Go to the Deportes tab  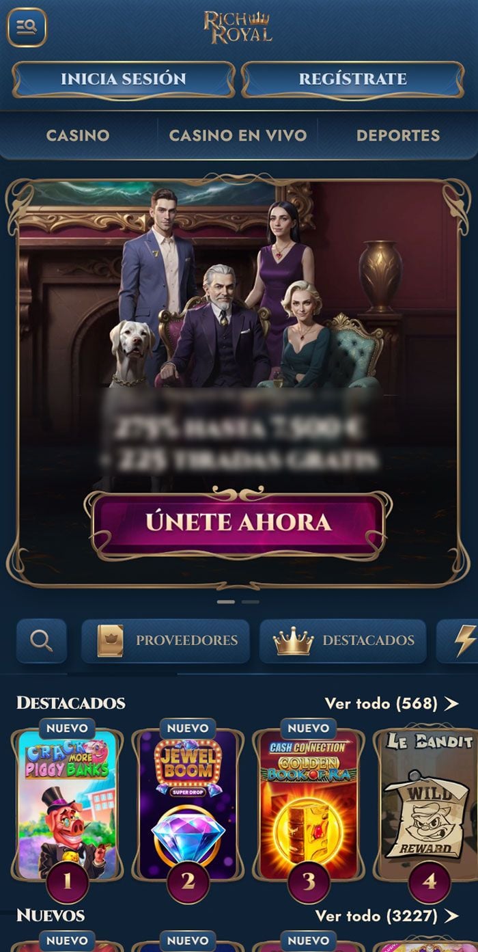(x=398, y=135)
